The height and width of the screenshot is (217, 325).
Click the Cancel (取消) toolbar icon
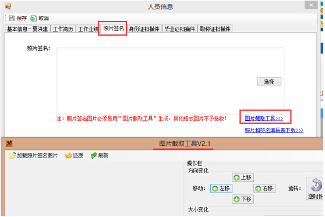pyautogui.click(x=33, y=18)
